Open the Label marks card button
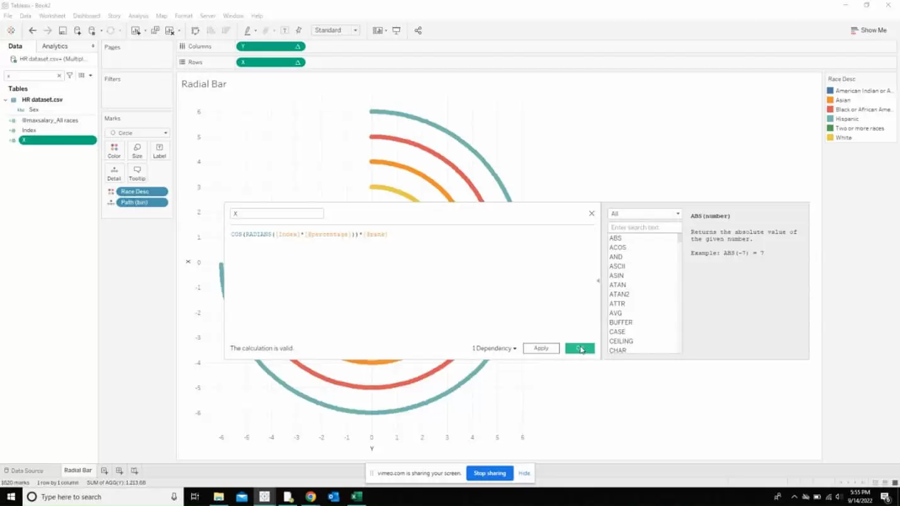900x506 pixels. coord(159,150)
